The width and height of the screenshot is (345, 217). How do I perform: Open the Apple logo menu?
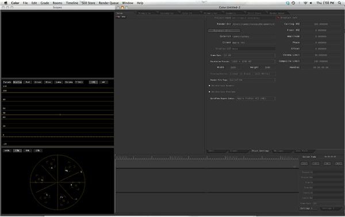pyautogui.click(x=6, y=3)
